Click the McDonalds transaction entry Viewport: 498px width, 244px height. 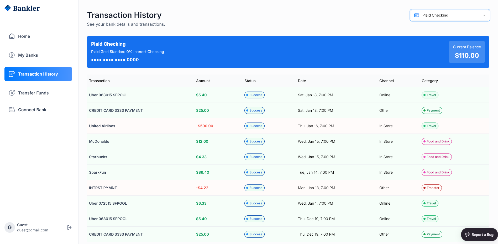coord(99,141)
